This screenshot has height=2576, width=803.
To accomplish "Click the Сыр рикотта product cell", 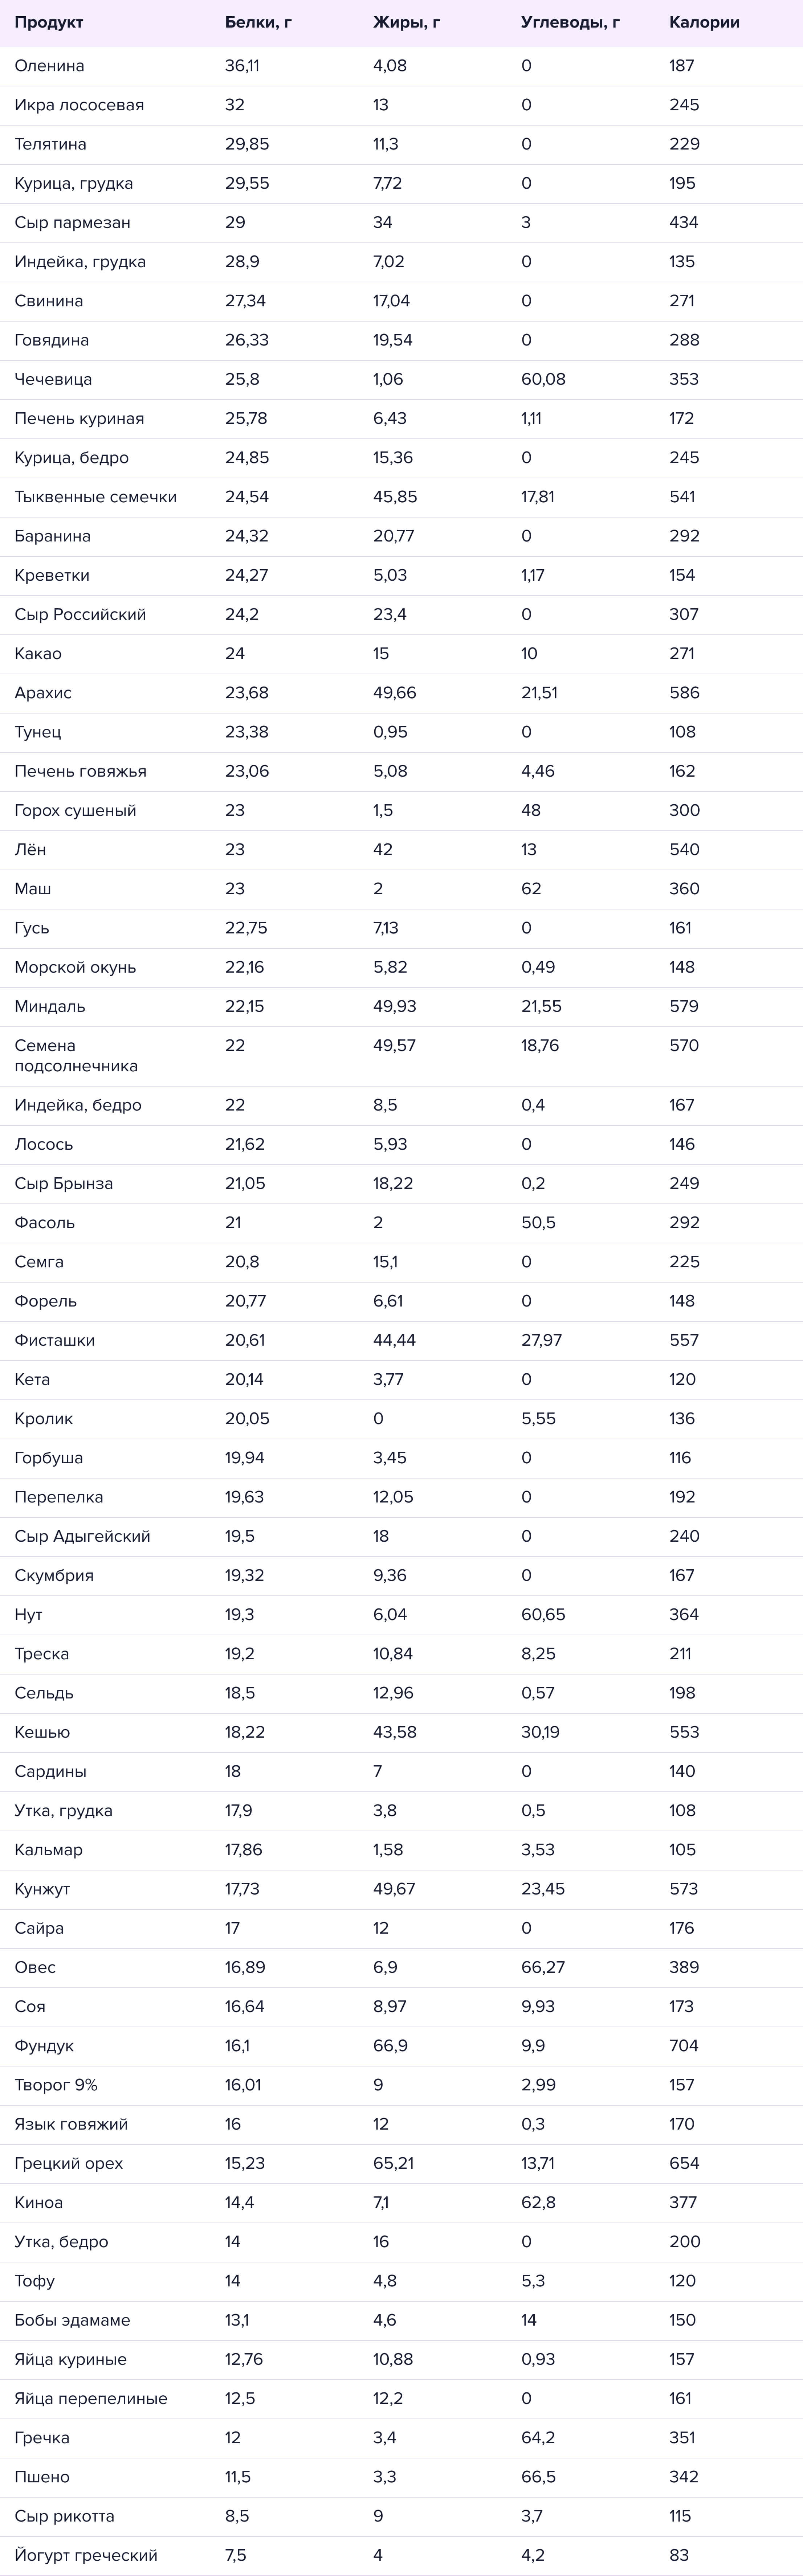I will [x=64, y=2516].
